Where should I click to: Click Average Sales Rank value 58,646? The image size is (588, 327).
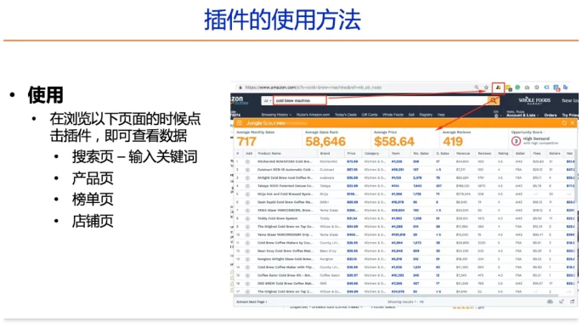[325, 142]
